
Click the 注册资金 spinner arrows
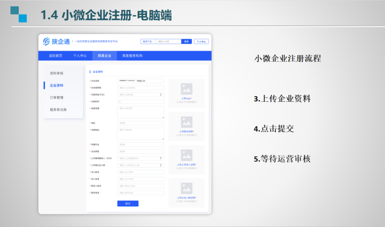[161, 95]
